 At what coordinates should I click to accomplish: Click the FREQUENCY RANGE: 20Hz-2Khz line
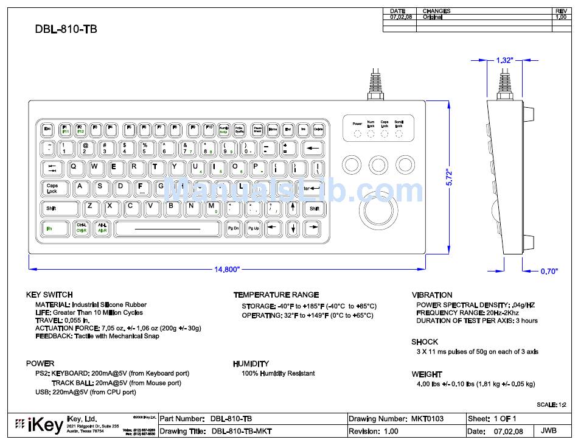click(467, 313)
